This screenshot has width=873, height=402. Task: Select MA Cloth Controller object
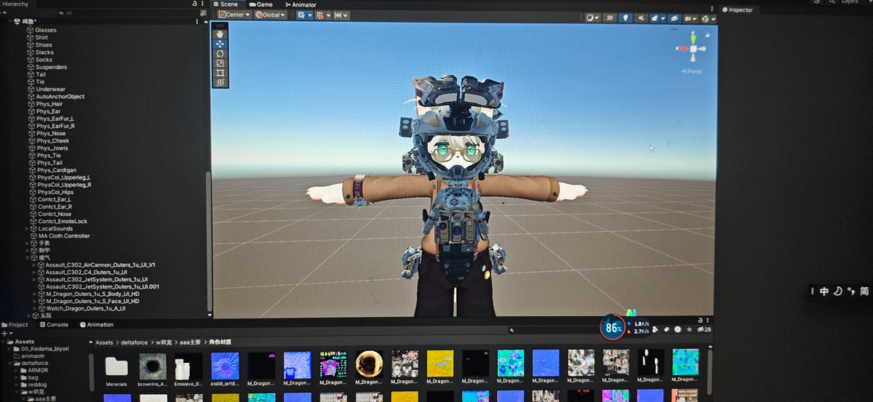(x=60, y=236)
